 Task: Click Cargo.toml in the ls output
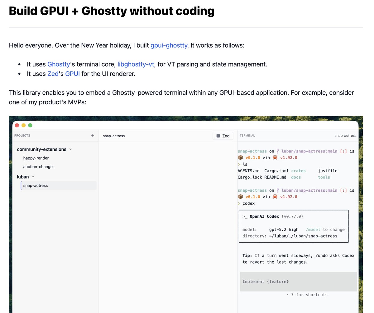coord(276,171)
